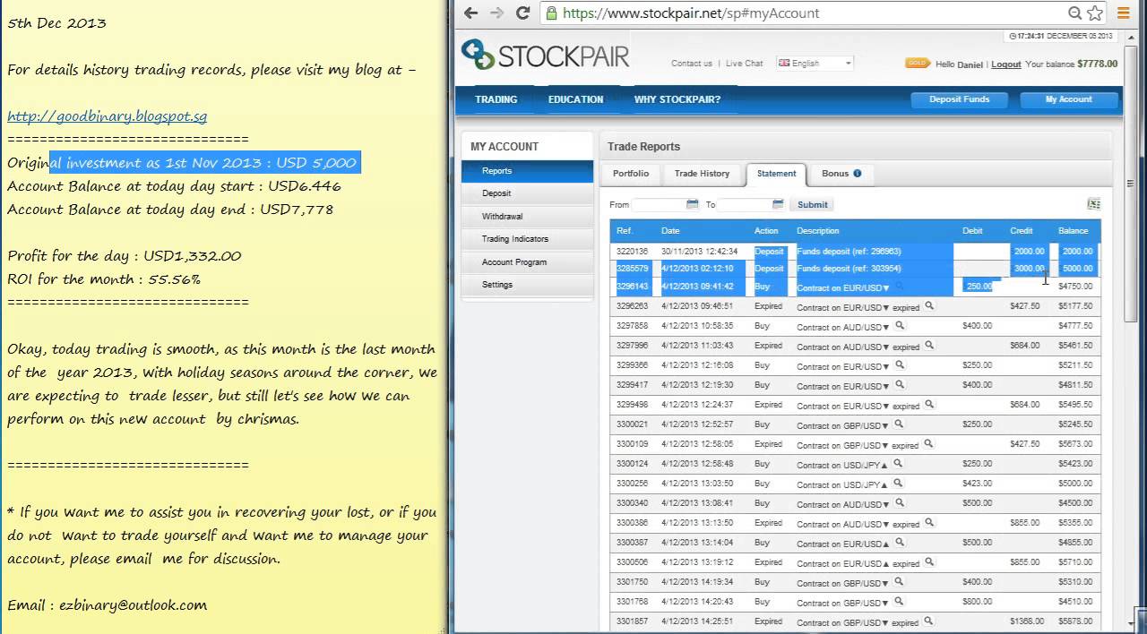
Task: Open the Live Chat link
Action: (745, 64)
